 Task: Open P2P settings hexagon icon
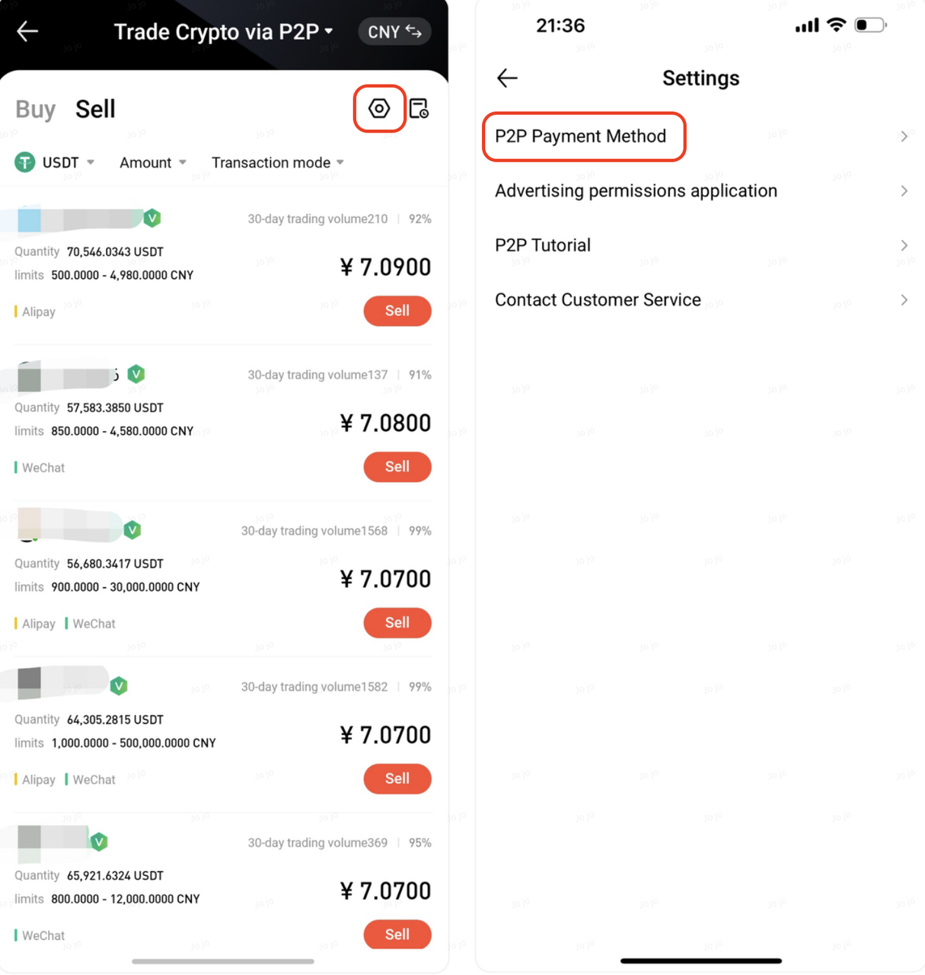click(379, 109)
